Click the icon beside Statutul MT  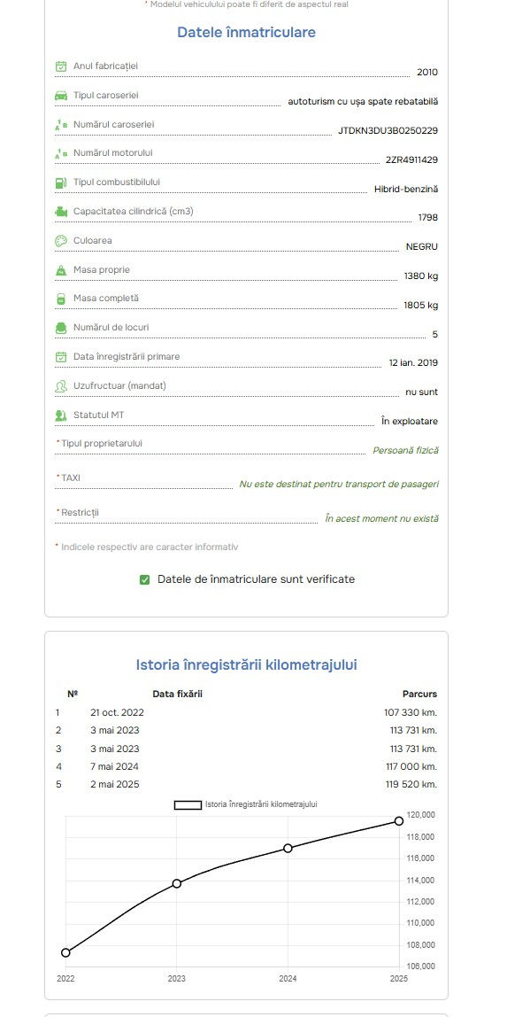click(61, 415)
